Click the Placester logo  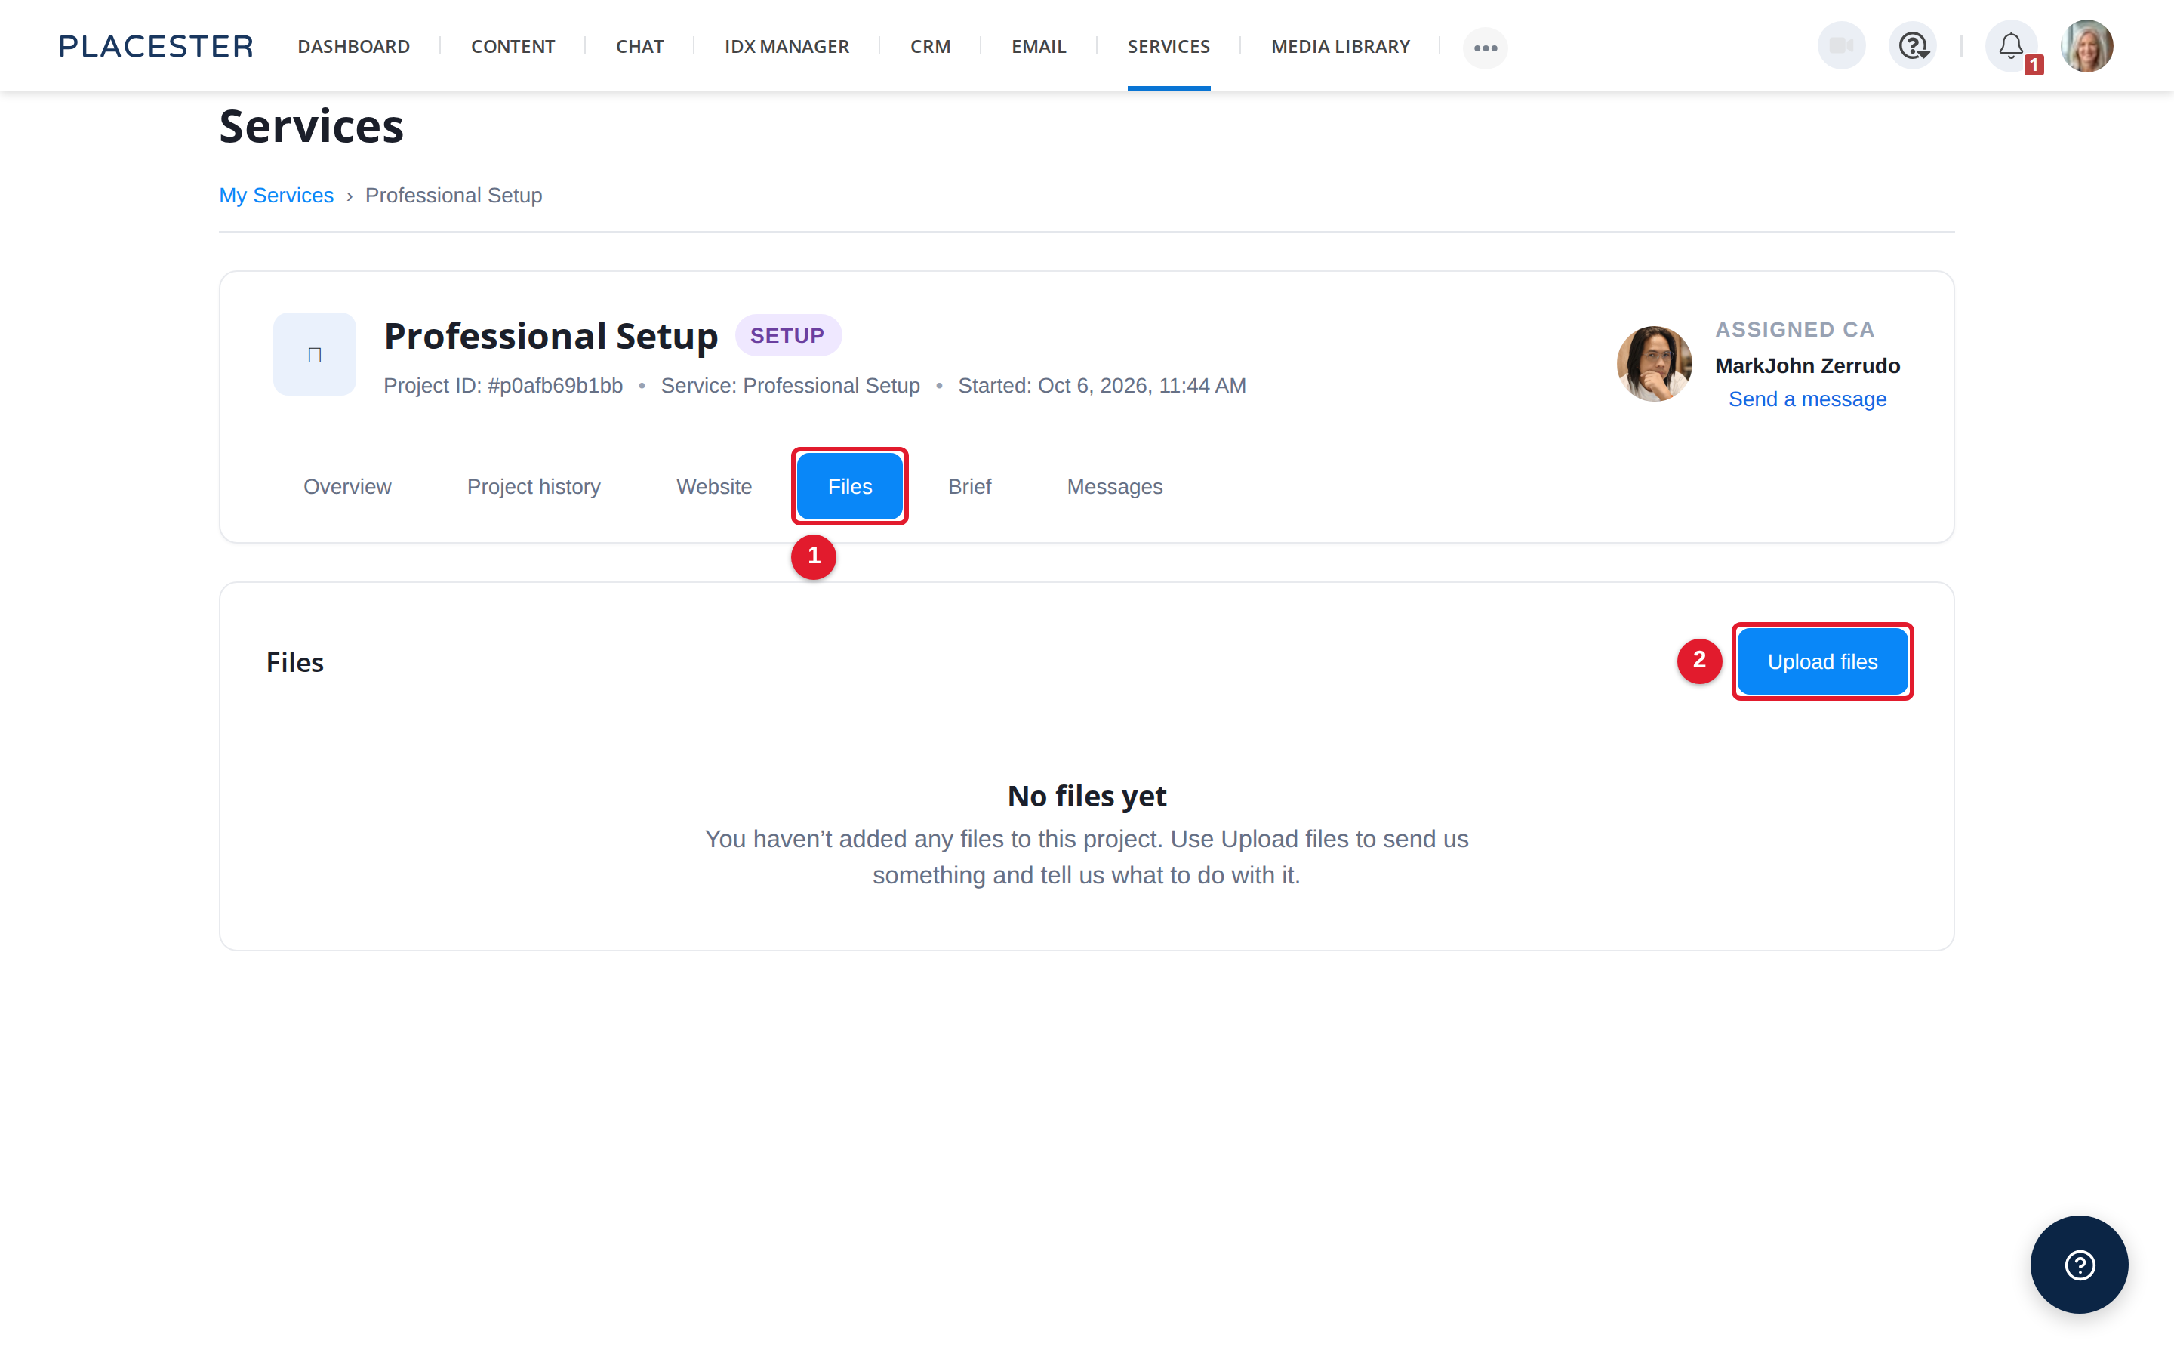point(156,46)
